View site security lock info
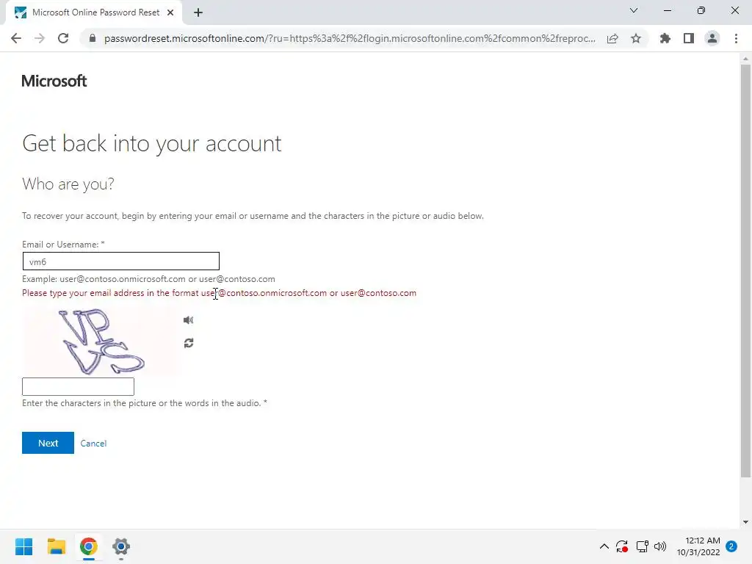This screenshot has width=752, height=564. (93, 38)
